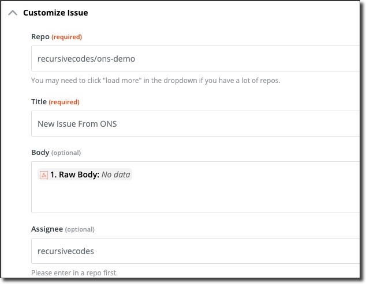Collapse the Customize Issue section chevron
366x284 pixels.
point(13,13)
